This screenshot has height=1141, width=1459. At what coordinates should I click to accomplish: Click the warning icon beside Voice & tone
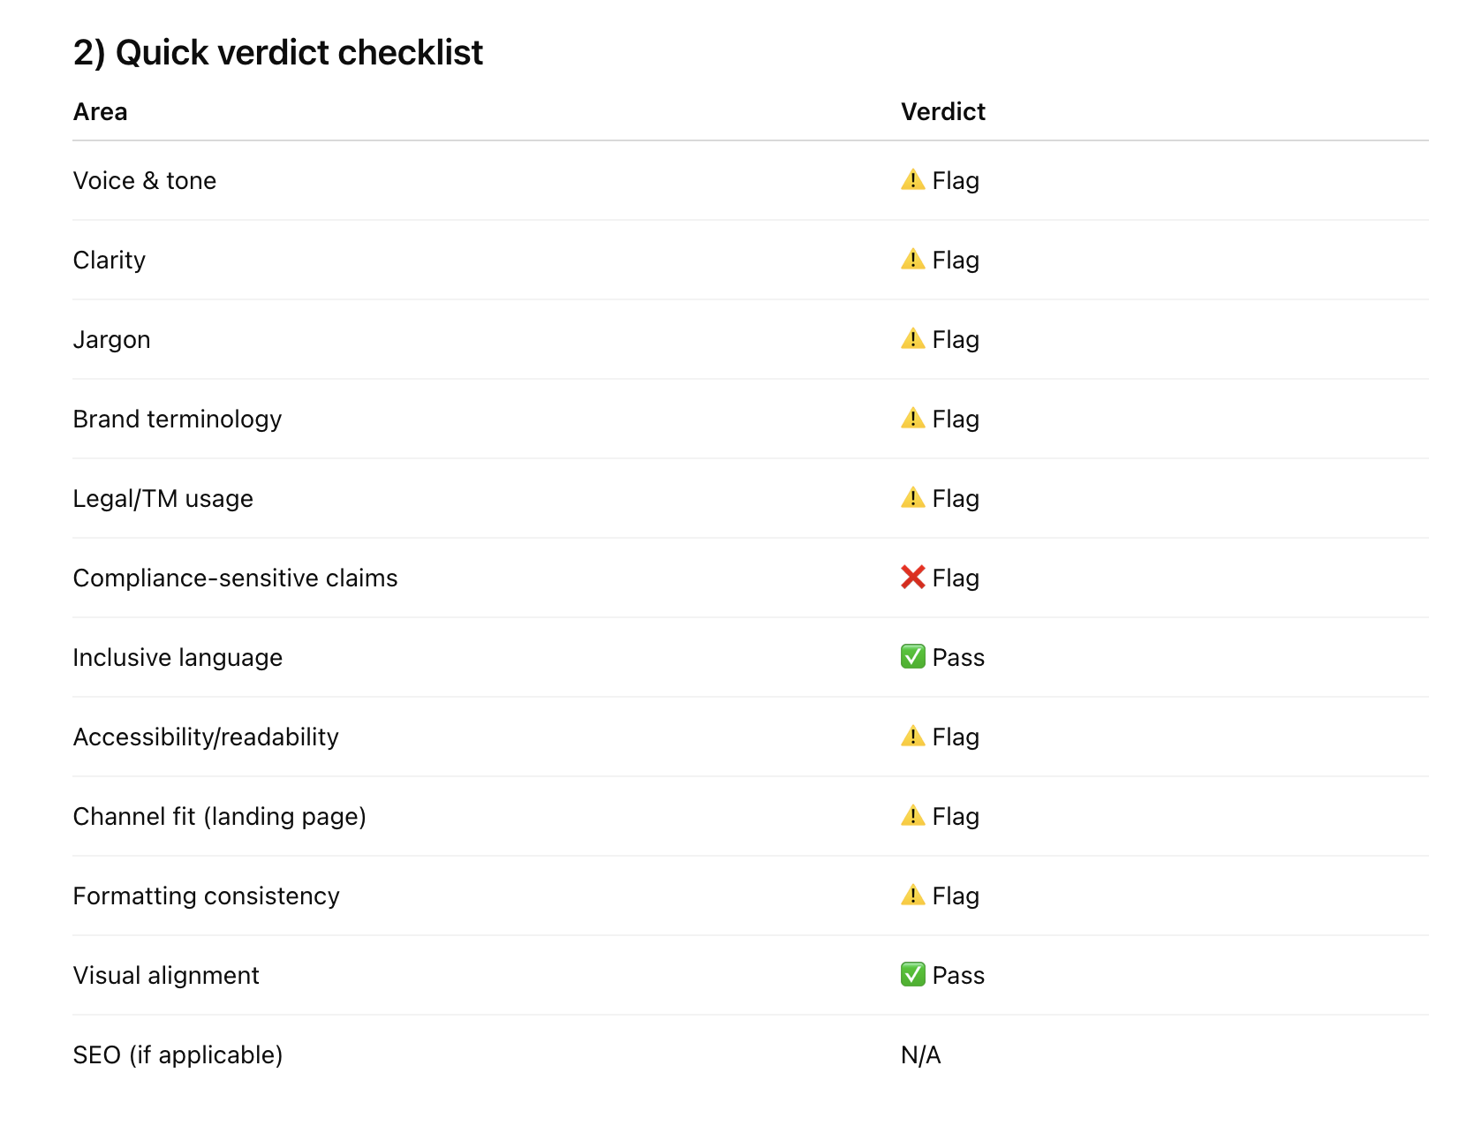tap(912, 180)
